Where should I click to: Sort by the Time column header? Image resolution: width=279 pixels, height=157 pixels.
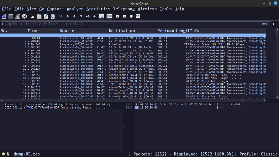click(x=43, y=31)
